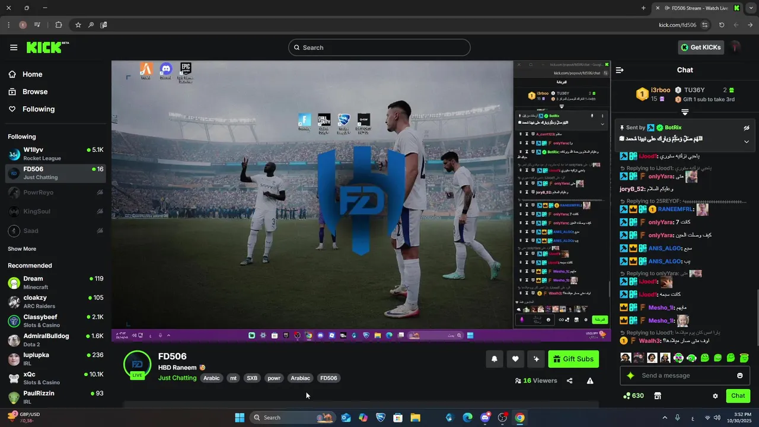Screen dimensions: 759x427
Task: Click the Send a message field
Action: tap(685, 375)
